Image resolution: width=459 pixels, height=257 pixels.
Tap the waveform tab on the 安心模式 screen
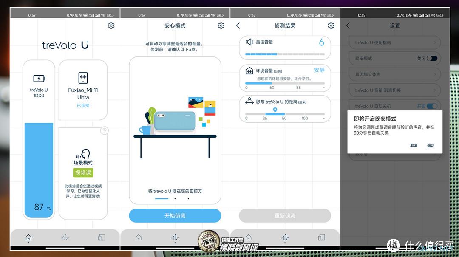[175, 237]
